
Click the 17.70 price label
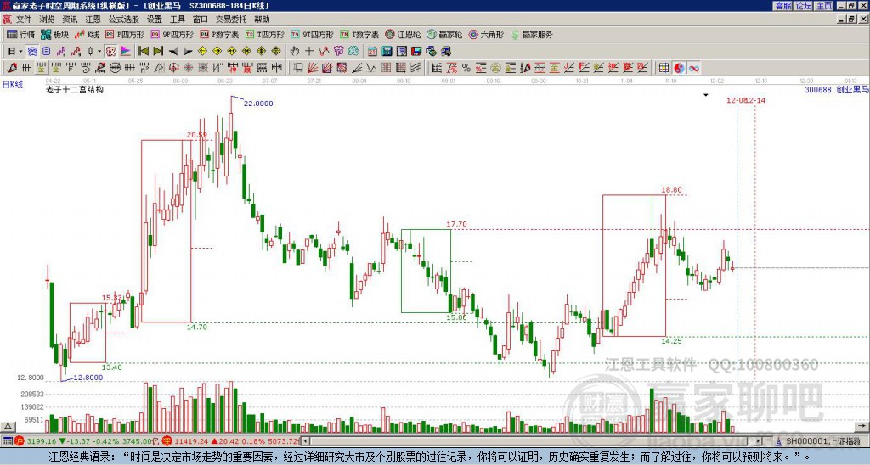coord(456,224)
